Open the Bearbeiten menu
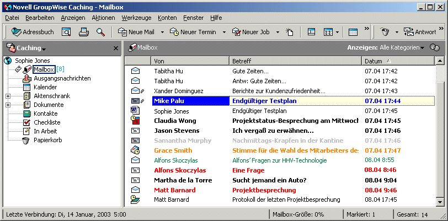Screen dimensions: 448x221 [40, 18]
